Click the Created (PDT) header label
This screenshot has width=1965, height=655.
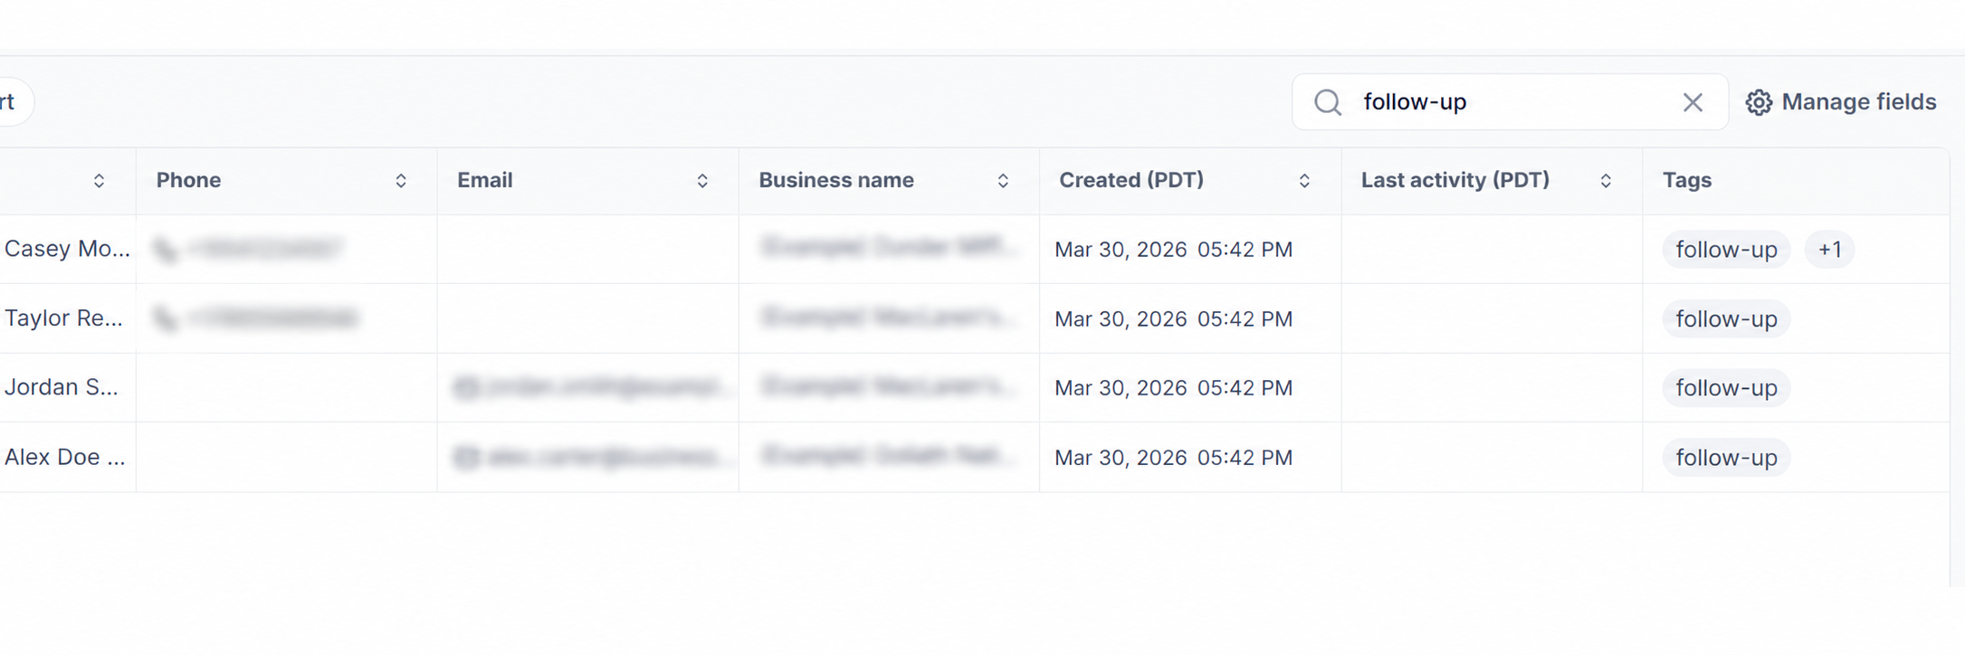(x=1131, y=180)
